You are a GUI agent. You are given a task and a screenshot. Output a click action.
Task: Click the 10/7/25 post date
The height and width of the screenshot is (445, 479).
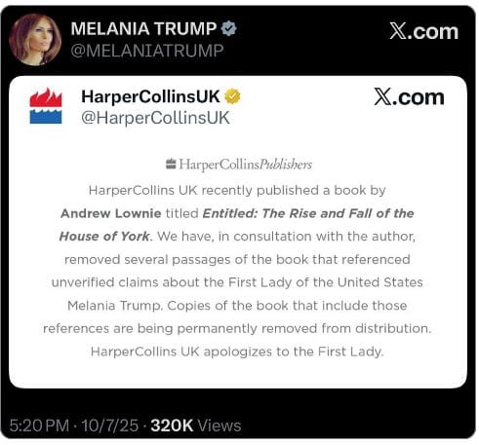(x=110, y=426)
